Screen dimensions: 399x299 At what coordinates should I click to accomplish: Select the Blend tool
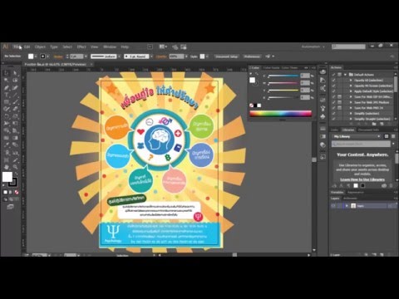[15, 145]
